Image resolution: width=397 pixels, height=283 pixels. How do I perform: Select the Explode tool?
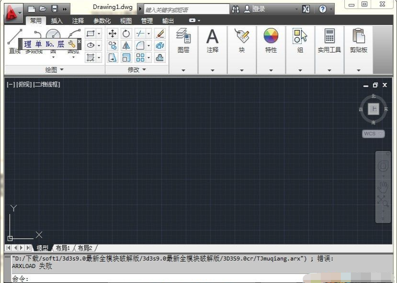[160, 45]
